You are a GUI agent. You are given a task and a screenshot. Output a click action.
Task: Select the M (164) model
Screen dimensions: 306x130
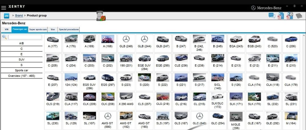pos(291,120)
